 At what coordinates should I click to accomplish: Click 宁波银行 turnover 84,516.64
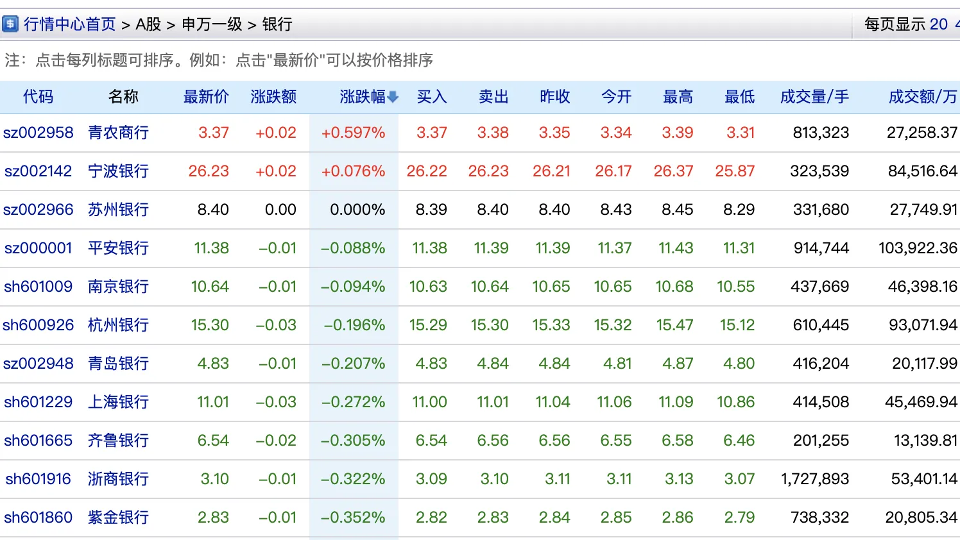[923, 171]
